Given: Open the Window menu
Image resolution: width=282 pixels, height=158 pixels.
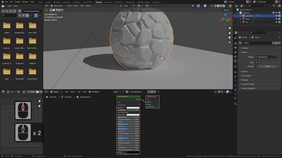Looking at the screenshot, I should [25, 2].
